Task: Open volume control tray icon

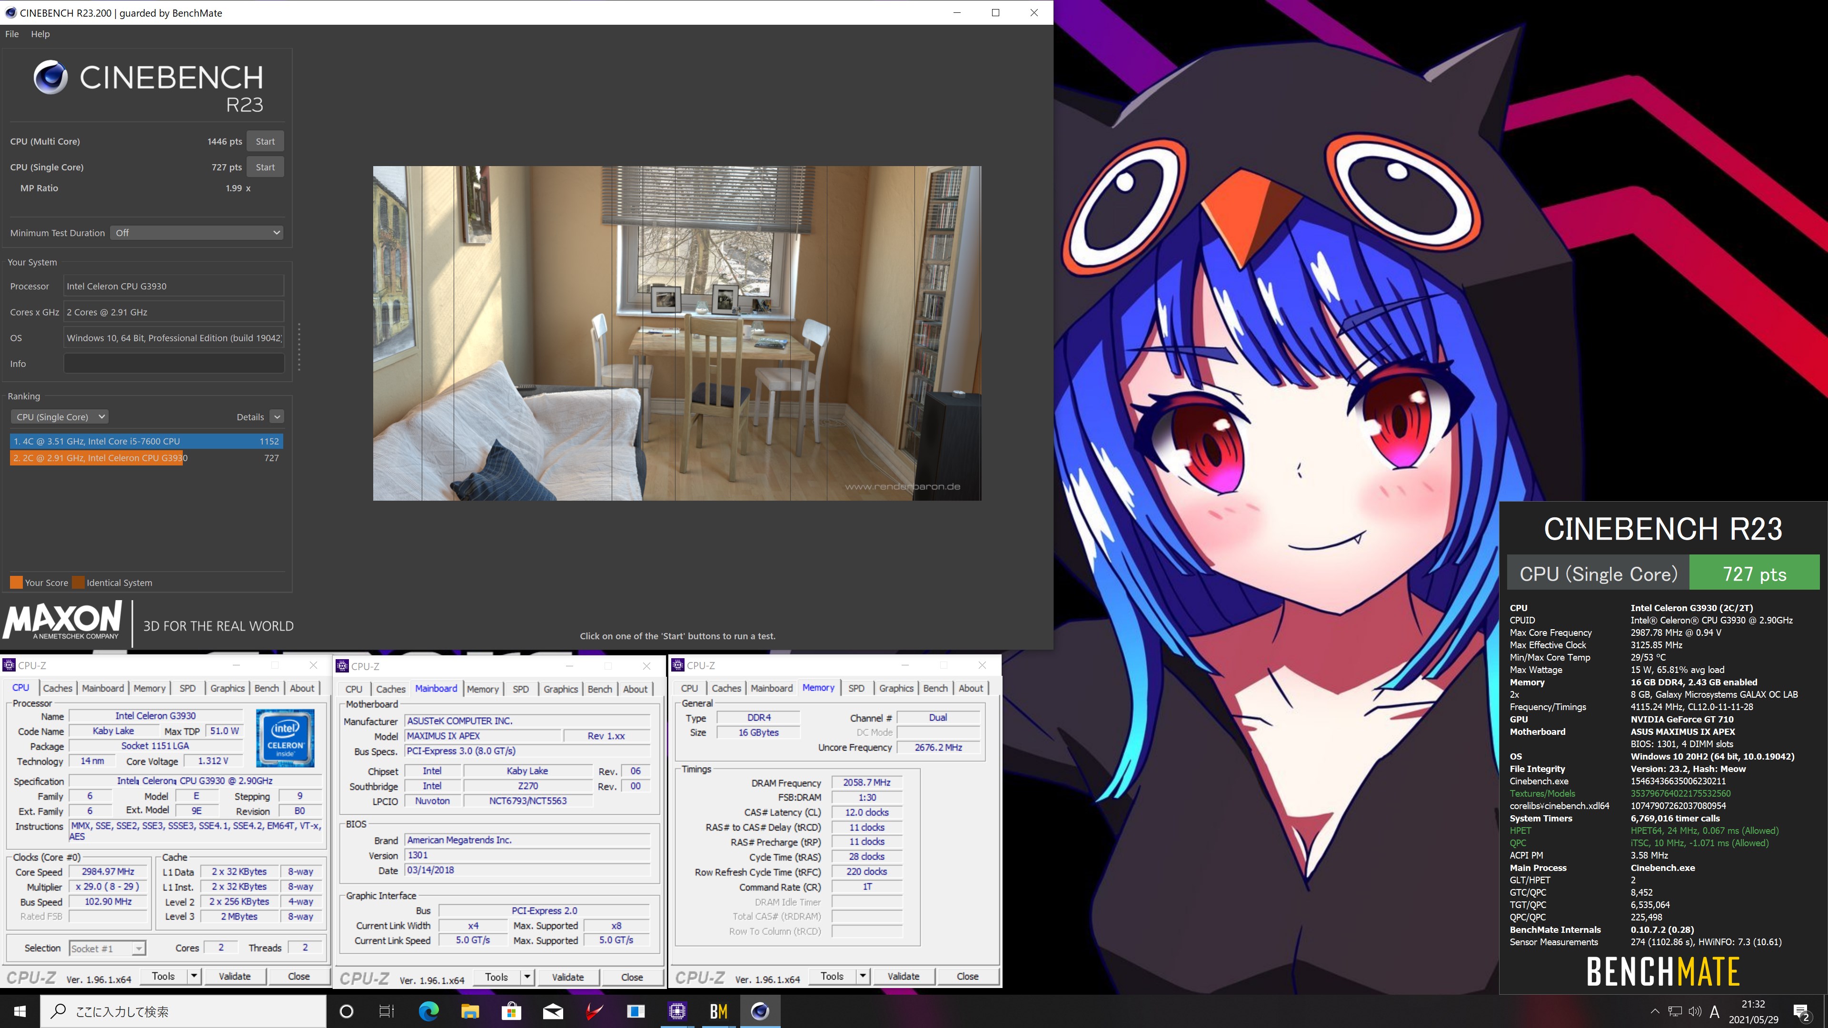Action: (x=1695, y=1011)
